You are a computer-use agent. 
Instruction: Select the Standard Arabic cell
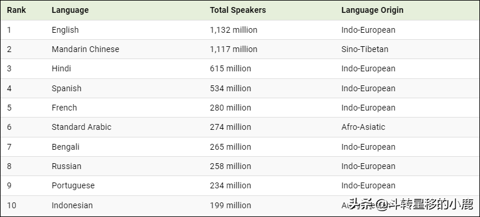pos(81,127)
